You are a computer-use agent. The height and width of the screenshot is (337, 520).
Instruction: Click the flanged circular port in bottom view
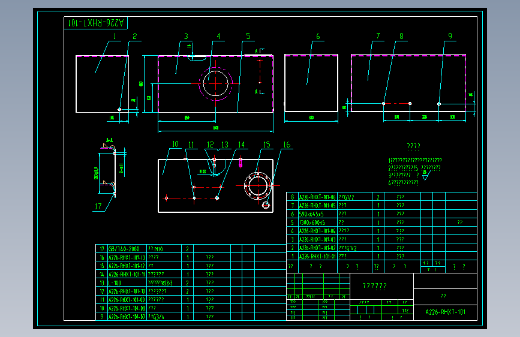click(258, 186)
